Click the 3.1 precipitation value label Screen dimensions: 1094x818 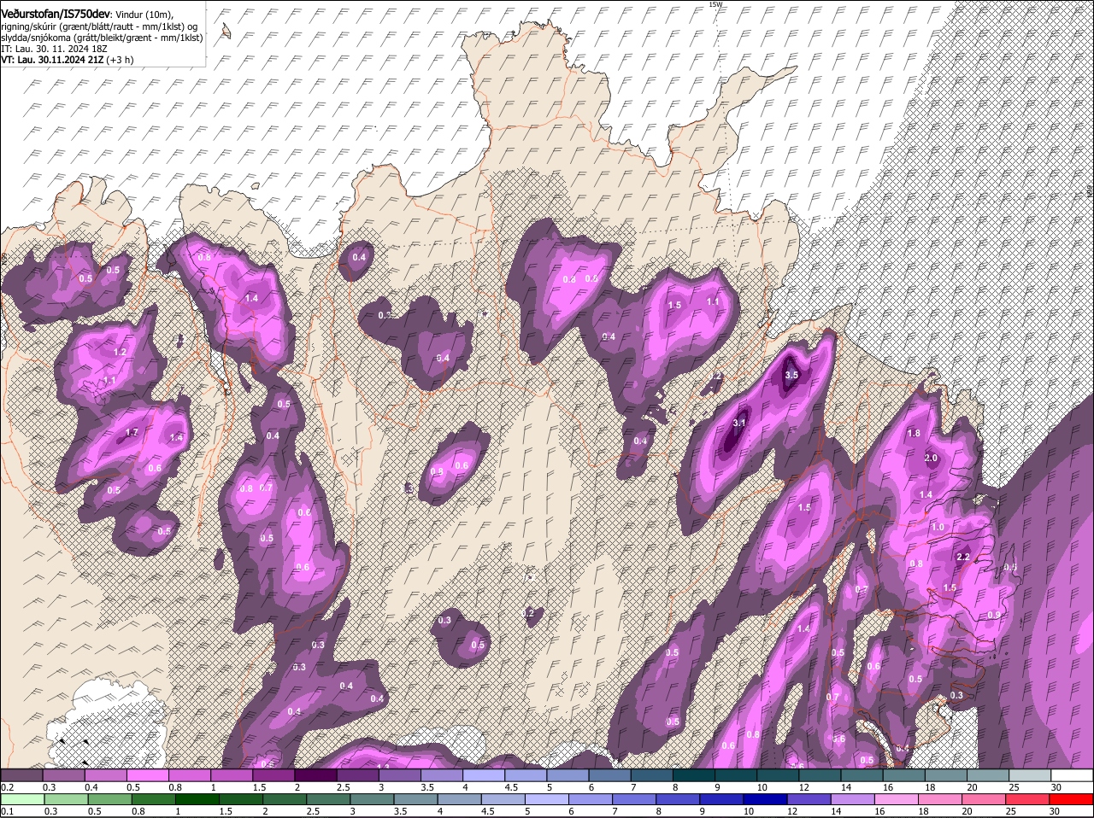[739, 424]
